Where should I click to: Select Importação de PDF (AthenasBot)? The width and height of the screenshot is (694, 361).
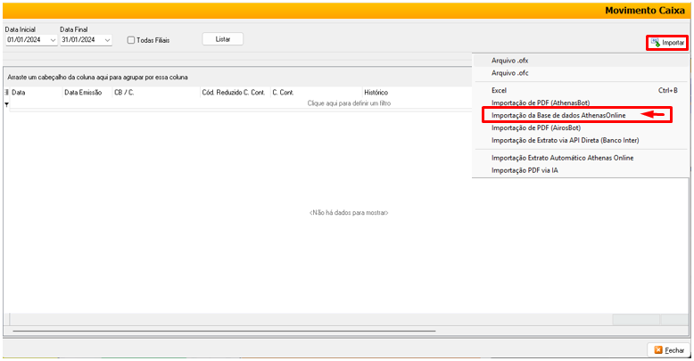click(x=541, y=103)
